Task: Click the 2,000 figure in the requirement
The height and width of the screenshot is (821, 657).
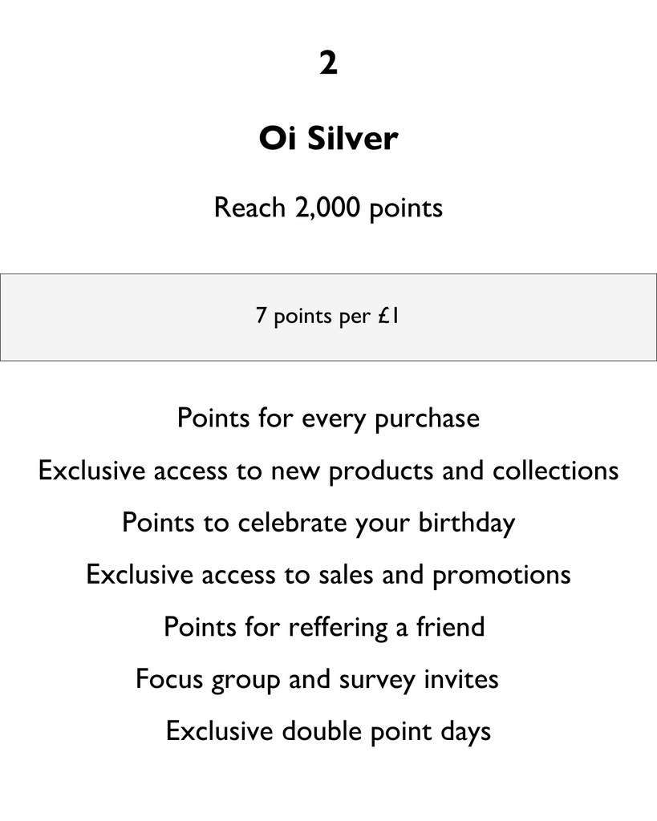Action: [327, 208]
